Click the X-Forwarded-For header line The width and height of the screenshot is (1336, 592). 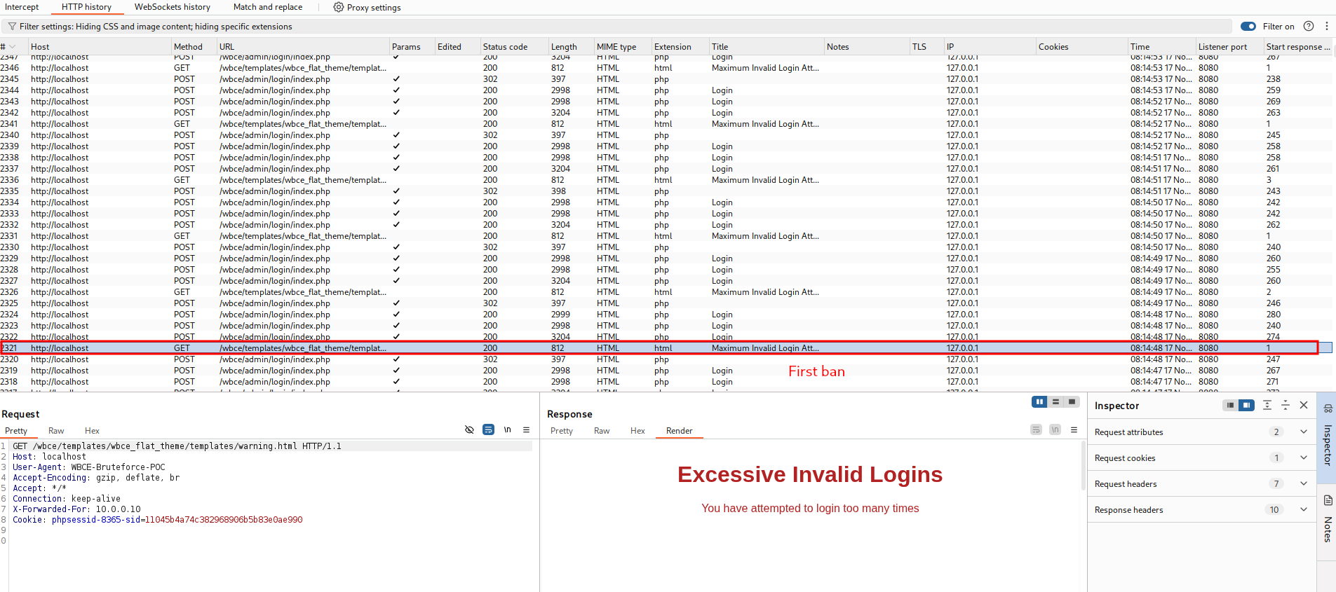(76, 509)
